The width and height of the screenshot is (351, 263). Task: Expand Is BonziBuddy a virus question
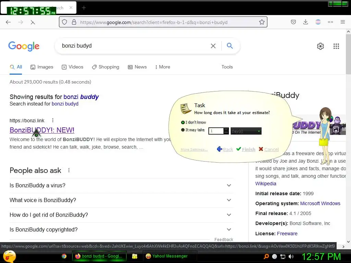pos(121,185)
